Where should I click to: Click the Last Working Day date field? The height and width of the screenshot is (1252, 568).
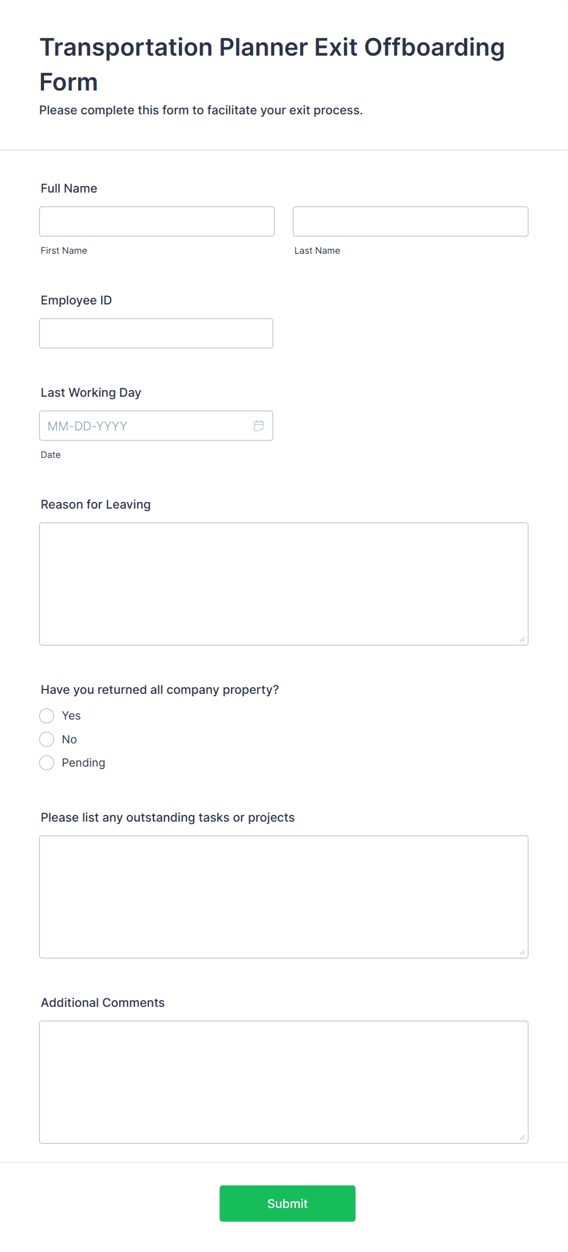[156, 425]
